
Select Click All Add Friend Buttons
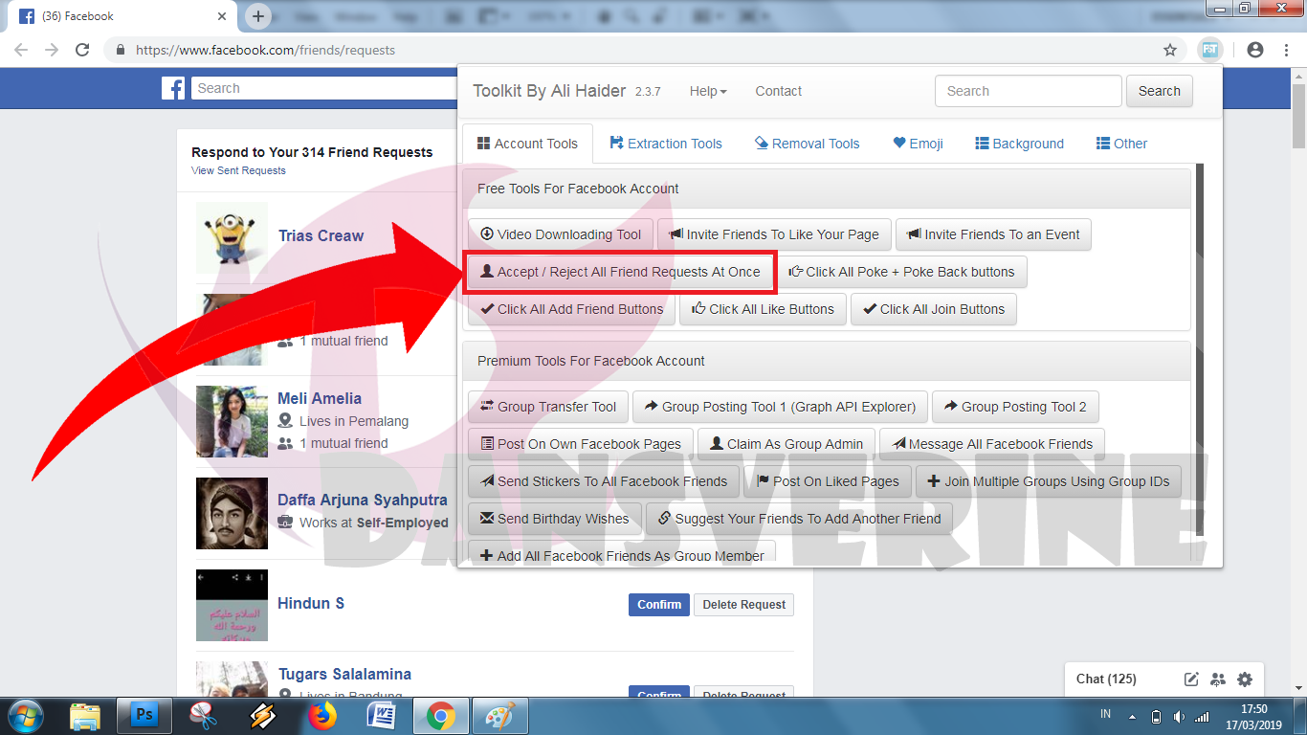tap(571, 309)
